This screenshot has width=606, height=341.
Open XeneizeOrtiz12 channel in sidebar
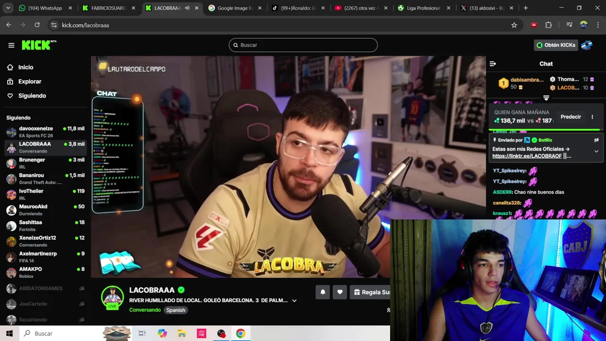point(45,241)
